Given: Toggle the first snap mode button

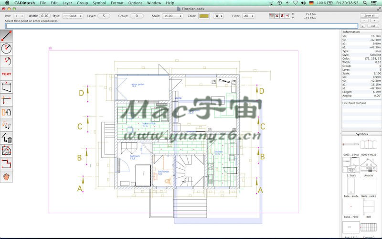Looking at the screenshot, I should click(271, 16).
